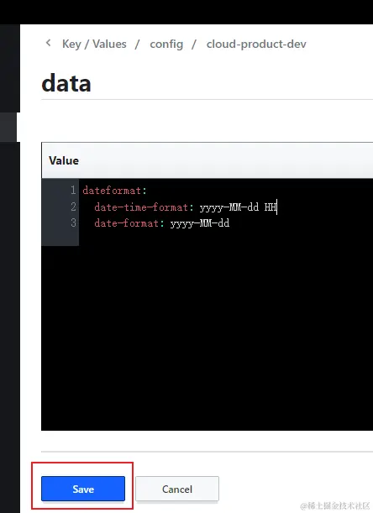Go to the config breadcrumb folder
Viewport: 373px width, 513px height.
pos(166,44)
